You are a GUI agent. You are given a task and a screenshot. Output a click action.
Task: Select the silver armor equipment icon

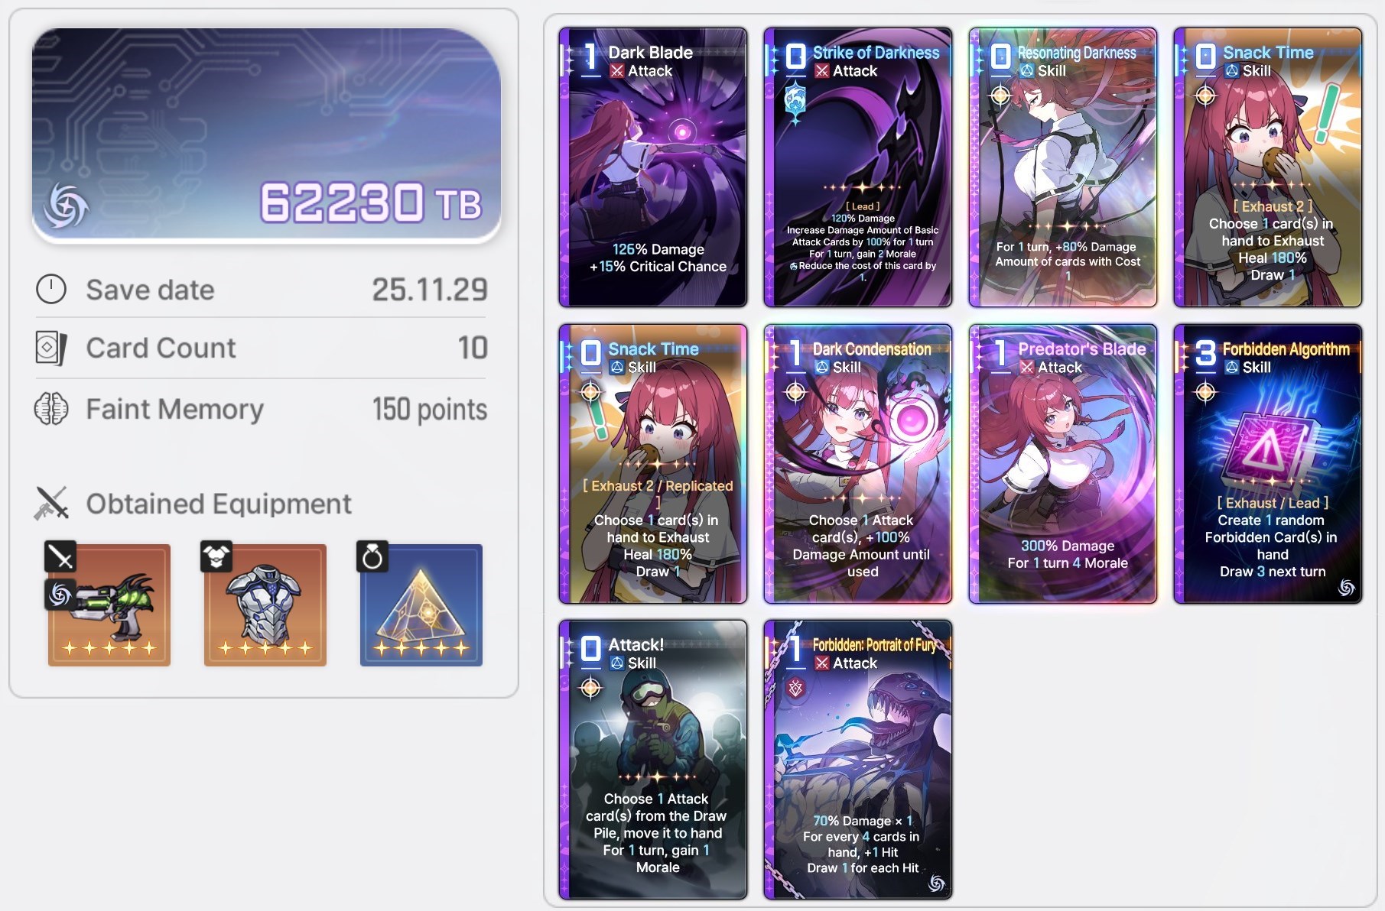265,605
